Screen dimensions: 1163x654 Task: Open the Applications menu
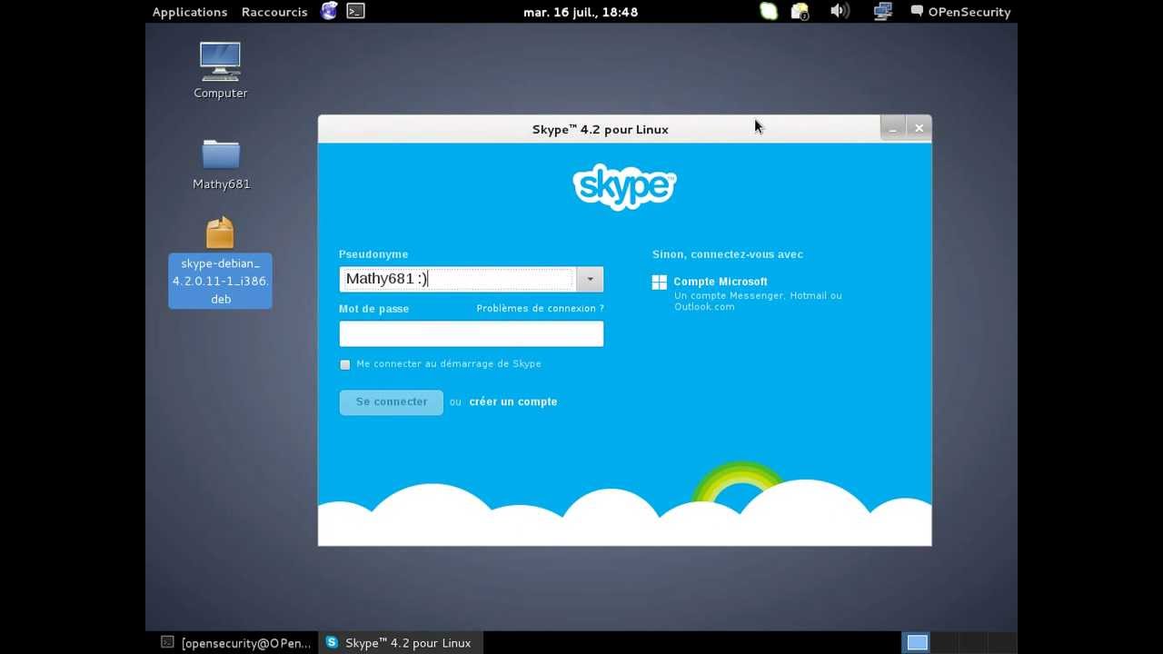[189, 12]
